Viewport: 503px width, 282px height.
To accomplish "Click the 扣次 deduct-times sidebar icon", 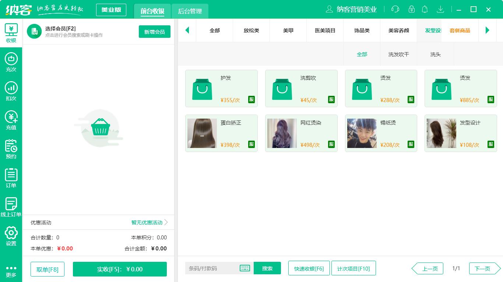I will (11, 91).
